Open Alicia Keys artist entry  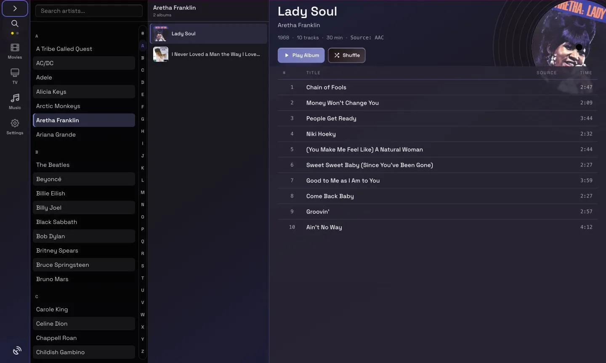[84, 92]
